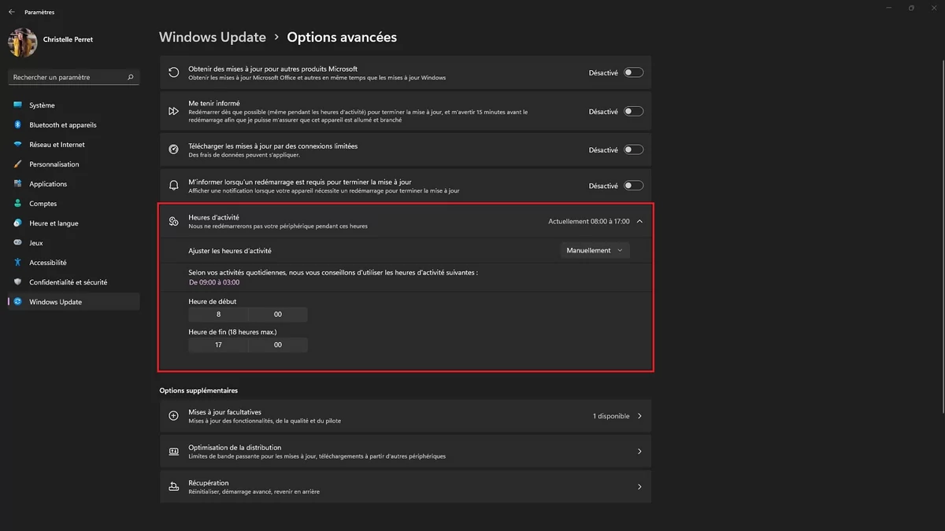Click the Personnalisation brush icon
This screenshot has height=531, width=945.
18,164
